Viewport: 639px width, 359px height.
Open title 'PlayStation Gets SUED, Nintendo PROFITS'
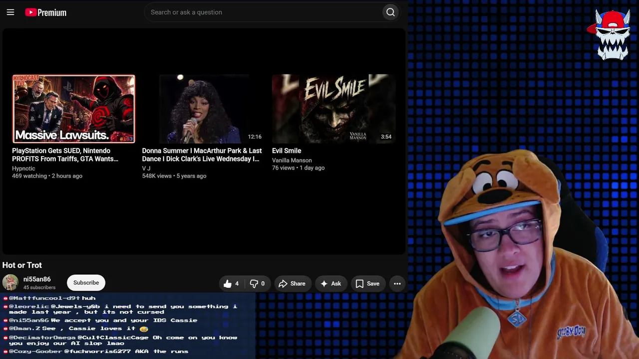(x=65, y=155)
